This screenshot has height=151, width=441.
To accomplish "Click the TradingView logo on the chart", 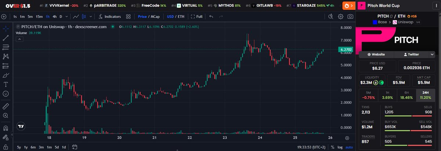I will click(22, 127).
